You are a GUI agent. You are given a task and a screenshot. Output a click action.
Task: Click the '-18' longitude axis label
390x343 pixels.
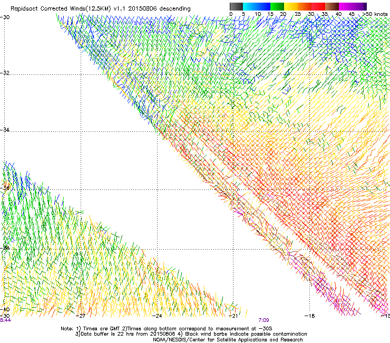(x=310, y=316)
